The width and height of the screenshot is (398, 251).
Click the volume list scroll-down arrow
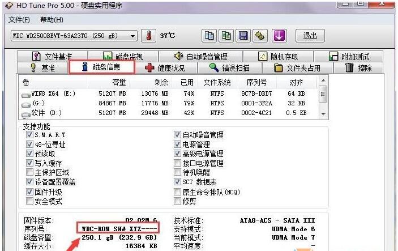323,114
